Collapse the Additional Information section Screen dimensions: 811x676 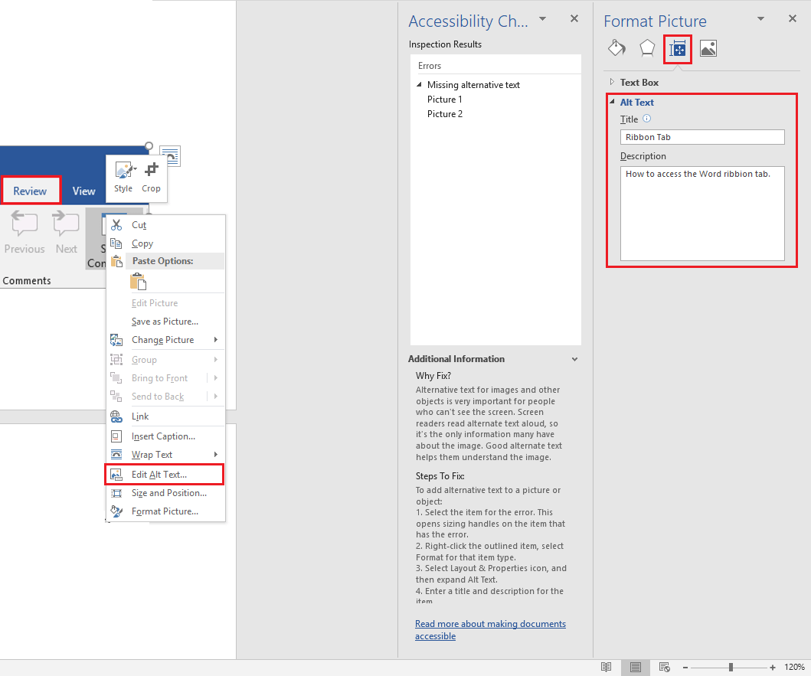click(574, 358)
